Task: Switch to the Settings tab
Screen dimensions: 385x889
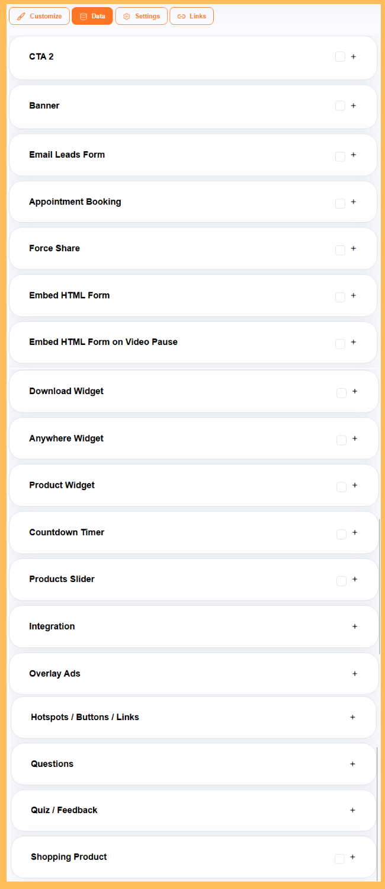Action: click(141, 17)
